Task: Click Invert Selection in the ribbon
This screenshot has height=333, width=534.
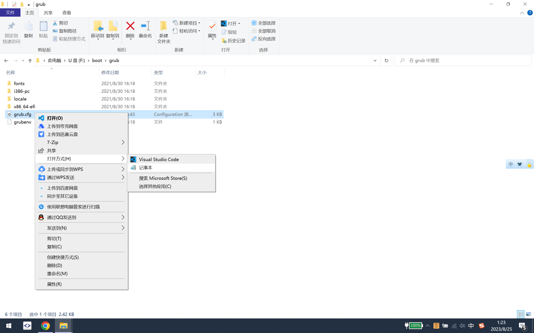Action: [x=263, y=39]
